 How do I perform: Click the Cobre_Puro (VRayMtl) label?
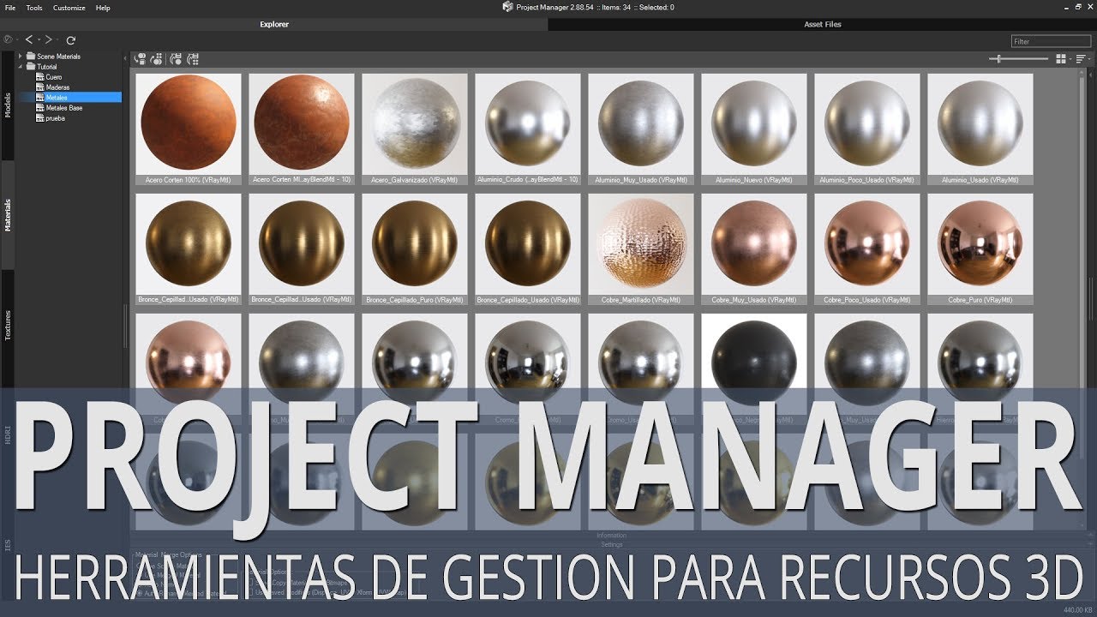click(x=980, y=300)
